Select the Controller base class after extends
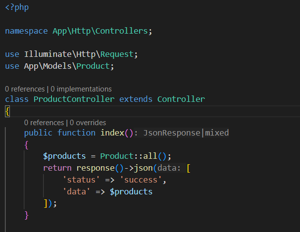Viewport: 300px width, 232px height. pyautogui.click(x=181, y=99)
